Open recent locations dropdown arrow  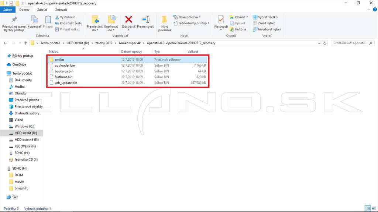(20, 43)
